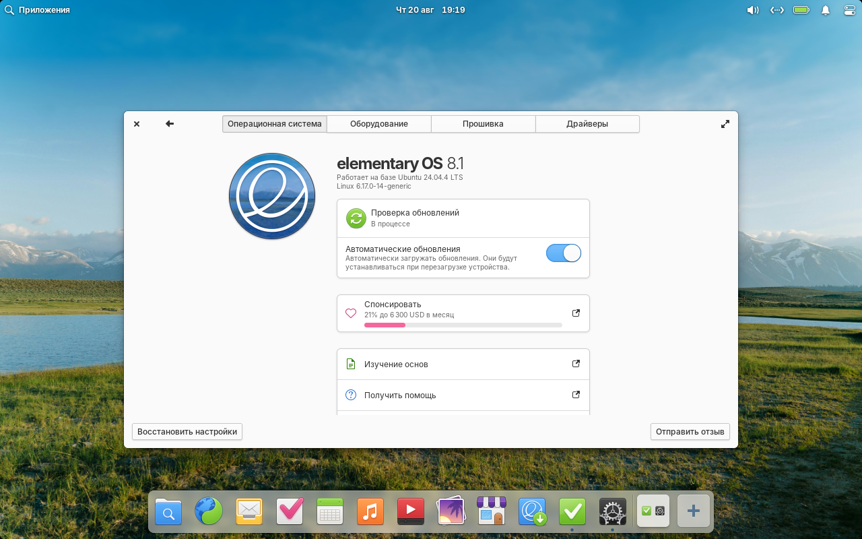The image size is (862, 539).
Task: Click the elementary OS logo image
Action: tap(272, 196)
